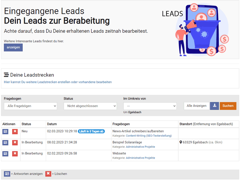The width and height of the screenshot is (241, 181).
Task: Click the Läuft in 3 Tagen ab badge
Action: [x=91, y=131]
